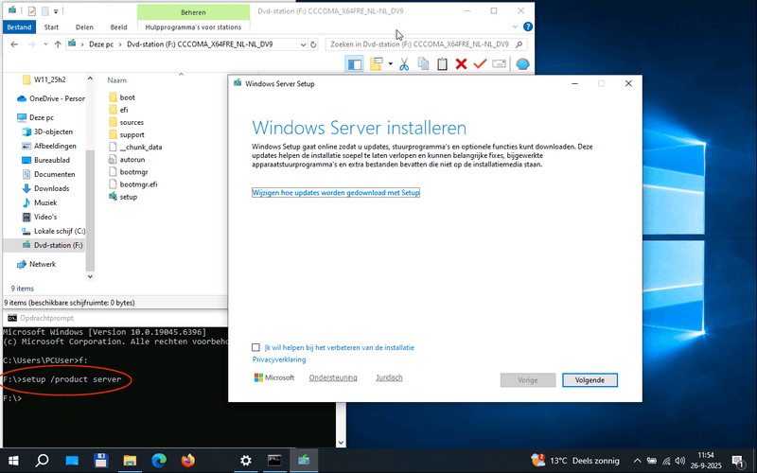Click the Cut scissors icon
The height and width of the screenshot is (473, 757).
[404, 63]
